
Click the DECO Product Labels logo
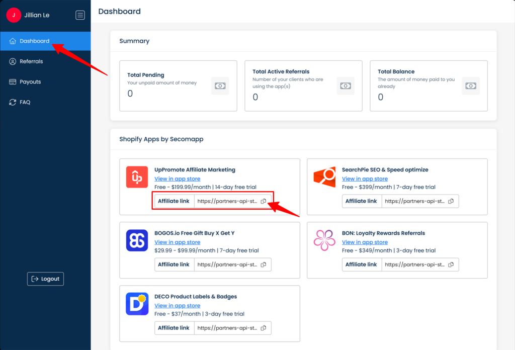click(x=137, y=304)
